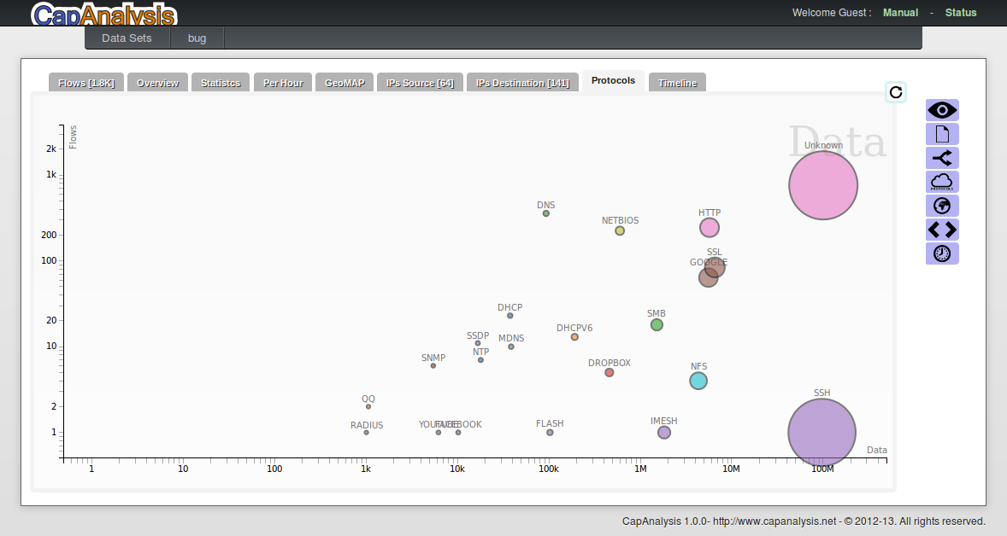
Task: Click the DROPBOX red bubble
Action: (x=609, y=372)
